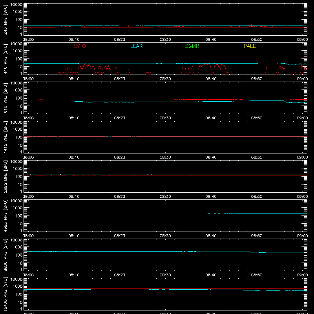314x314 pixels.
Task: Click 08:00 time label under 1415 MHz panel
Action: 28,157
